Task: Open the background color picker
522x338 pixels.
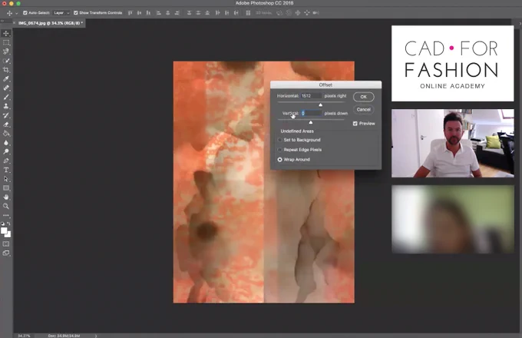Action: [8, 234]
